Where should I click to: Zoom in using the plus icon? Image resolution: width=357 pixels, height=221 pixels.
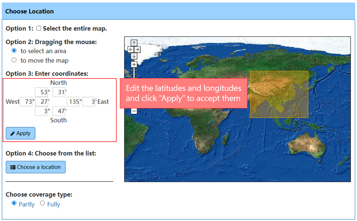click(x=134, y=64)
